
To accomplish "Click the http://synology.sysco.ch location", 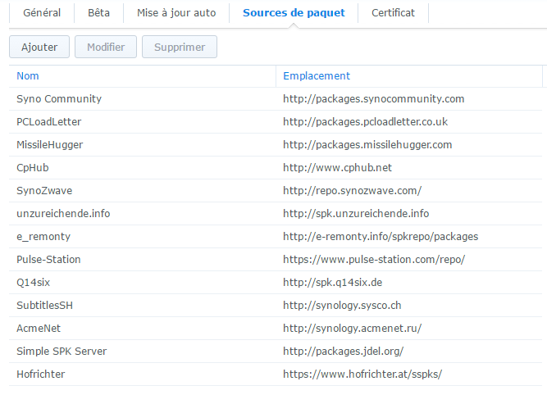I will pos(342,306).
